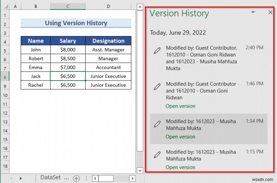Select column C header
Viewport: 277px width, 183px height.
coord(68,6)
